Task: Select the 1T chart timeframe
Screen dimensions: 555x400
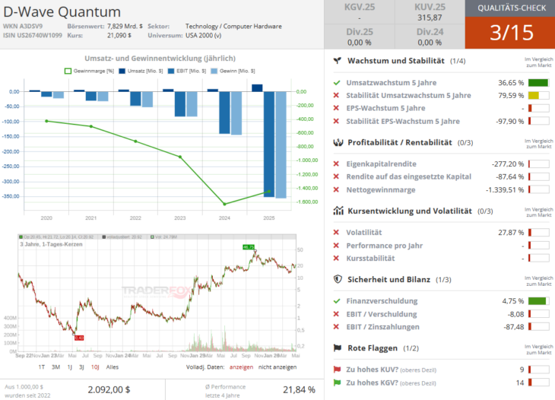Action: 41,367
